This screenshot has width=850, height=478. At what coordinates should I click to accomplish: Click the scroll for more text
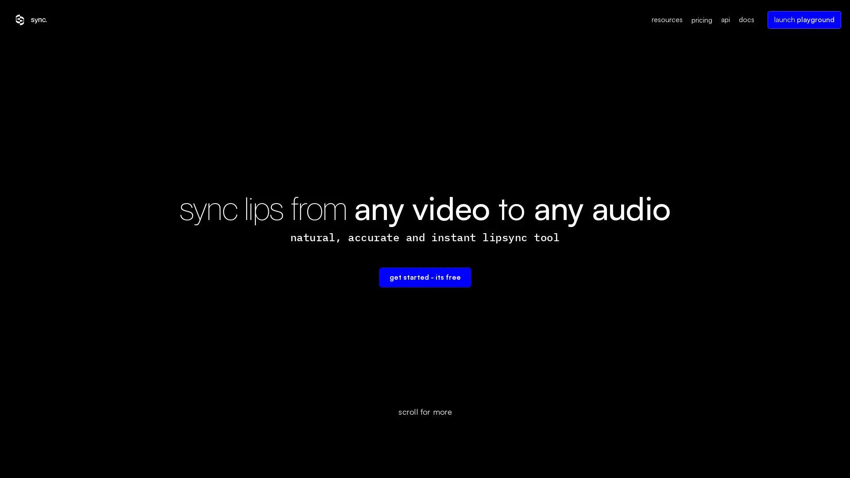(425, 412)
